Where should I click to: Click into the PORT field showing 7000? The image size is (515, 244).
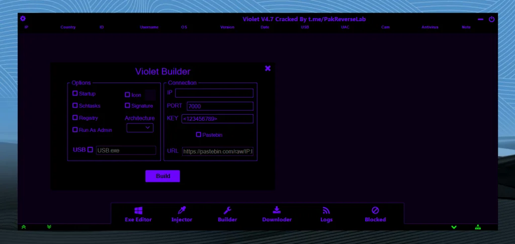(x=220, y=106)
